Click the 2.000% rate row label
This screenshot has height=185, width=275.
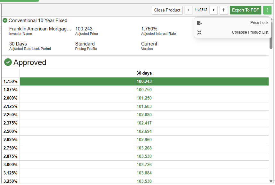[10, 98]
